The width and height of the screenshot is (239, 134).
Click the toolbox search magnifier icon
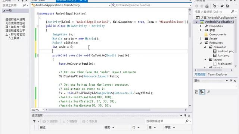pos(24,5)
